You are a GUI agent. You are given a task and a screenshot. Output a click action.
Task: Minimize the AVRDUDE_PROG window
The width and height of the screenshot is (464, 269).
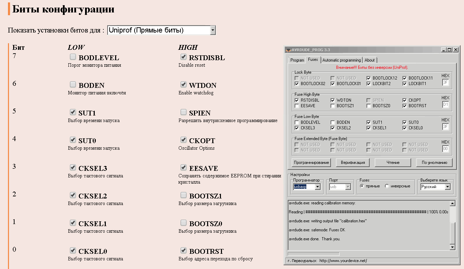(x=444, y=50)
